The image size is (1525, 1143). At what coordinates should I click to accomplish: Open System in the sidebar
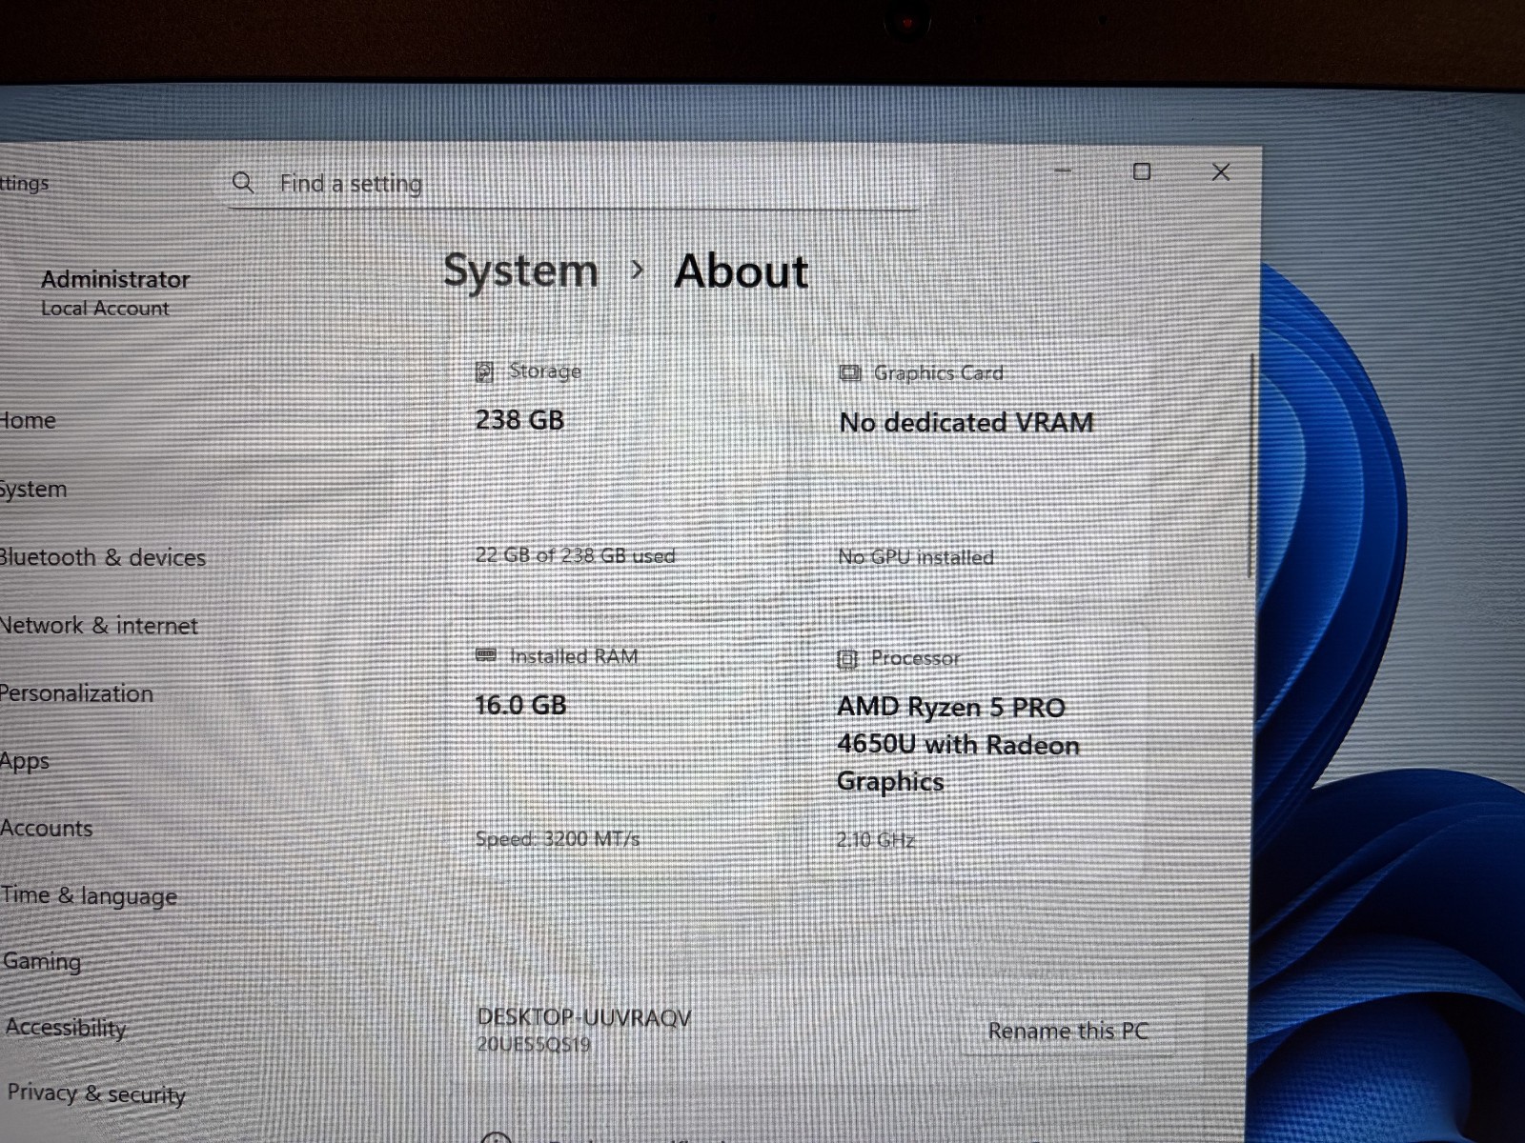point(33,490)
